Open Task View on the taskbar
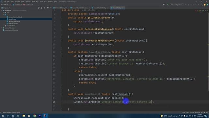 18,116
